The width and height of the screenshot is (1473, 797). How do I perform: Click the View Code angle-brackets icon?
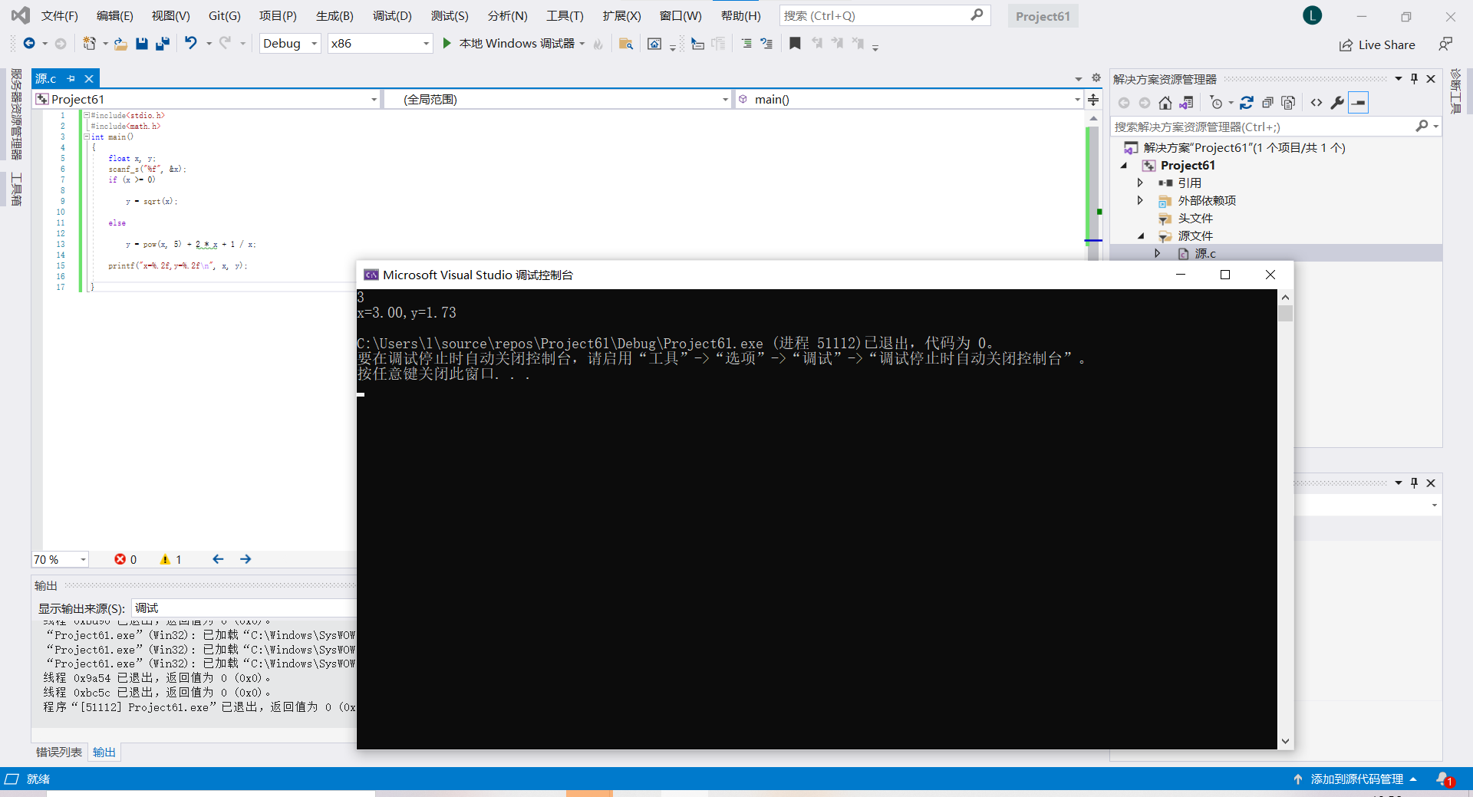pyautogui.click(x=1316, y=103)
